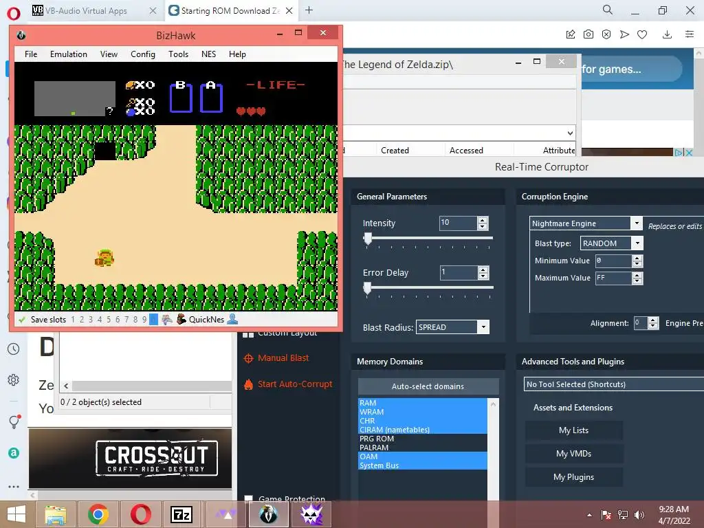The image size is (704, 528).
Task: Select save slot 1 in BizHawk
Action: (x=73, y=320)
